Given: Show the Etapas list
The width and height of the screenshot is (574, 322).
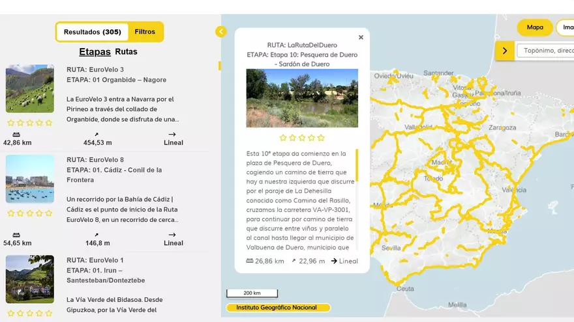Looking at the screenshot, I should [x=95, y=51].
